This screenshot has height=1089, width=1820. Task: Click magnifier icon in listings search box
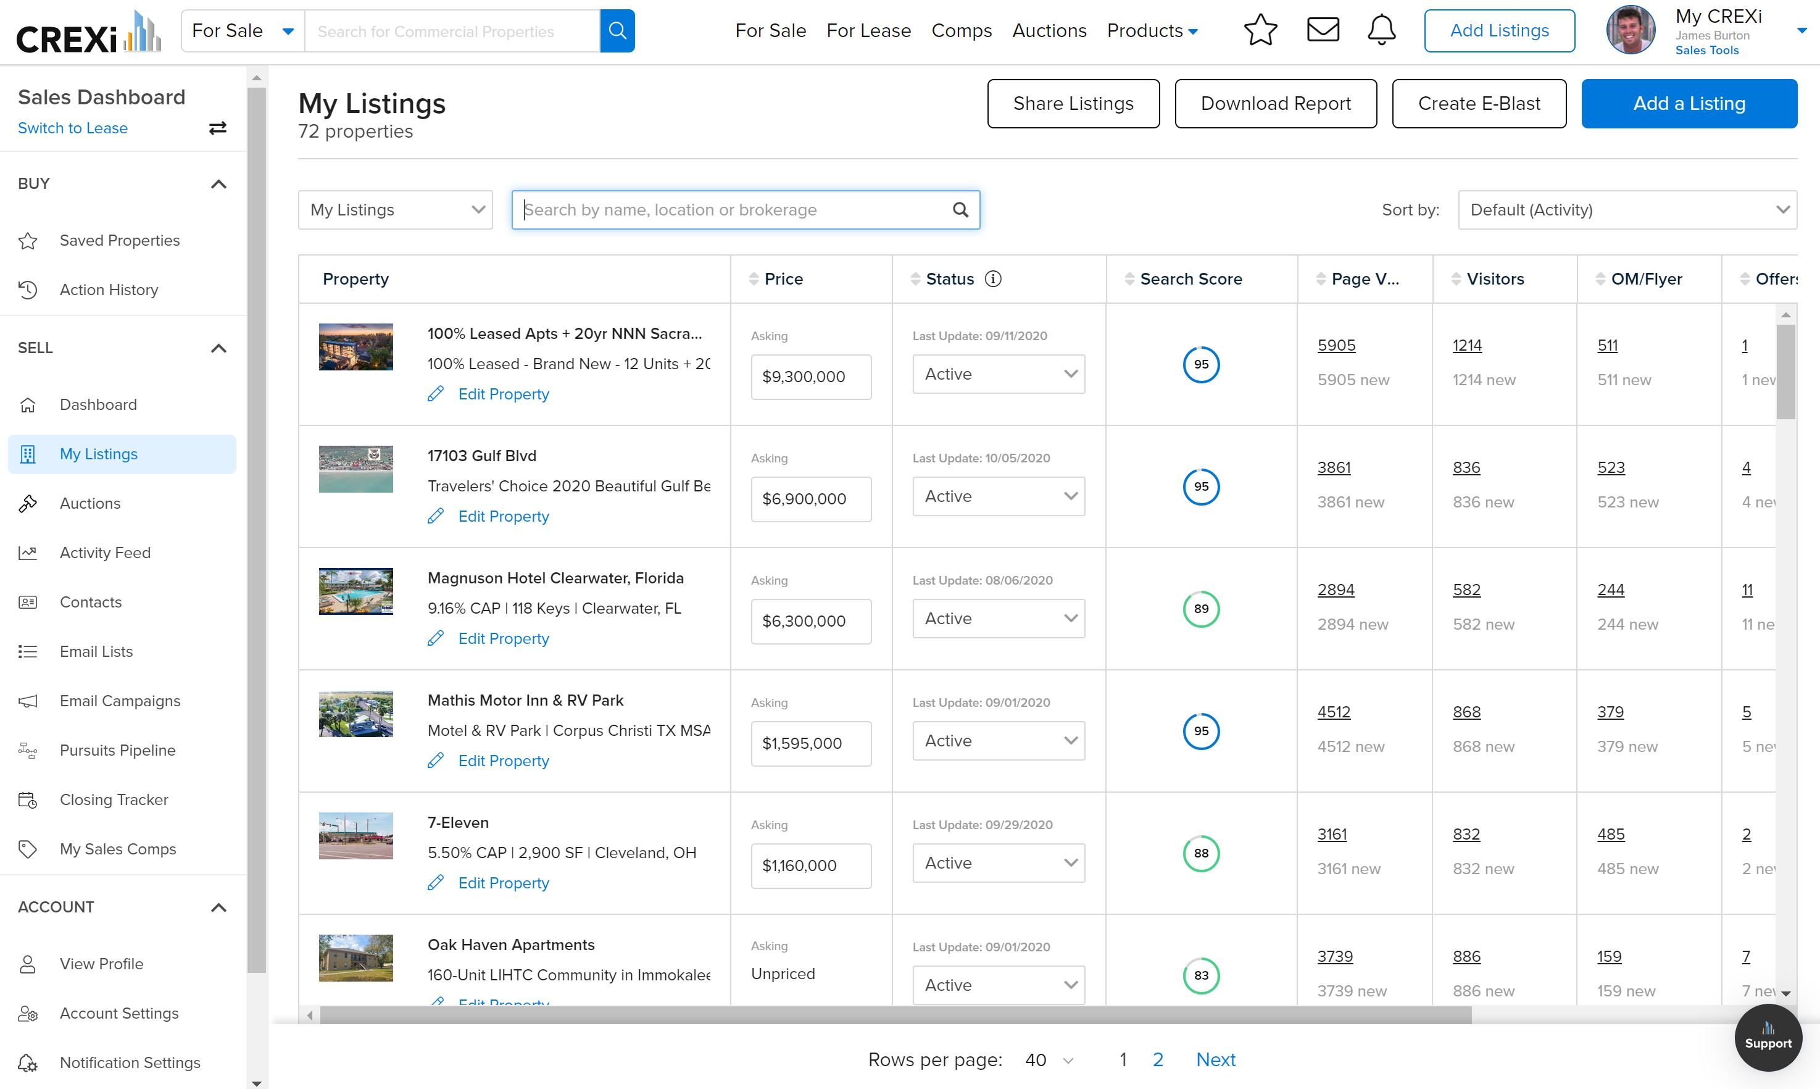960,210
